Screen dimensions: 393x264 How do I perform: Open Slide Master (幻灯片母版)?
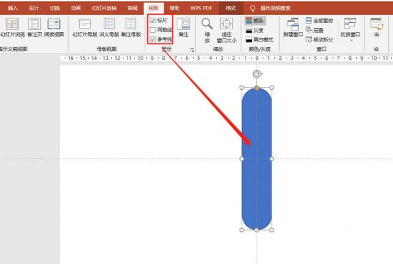(x=85, y=28)
